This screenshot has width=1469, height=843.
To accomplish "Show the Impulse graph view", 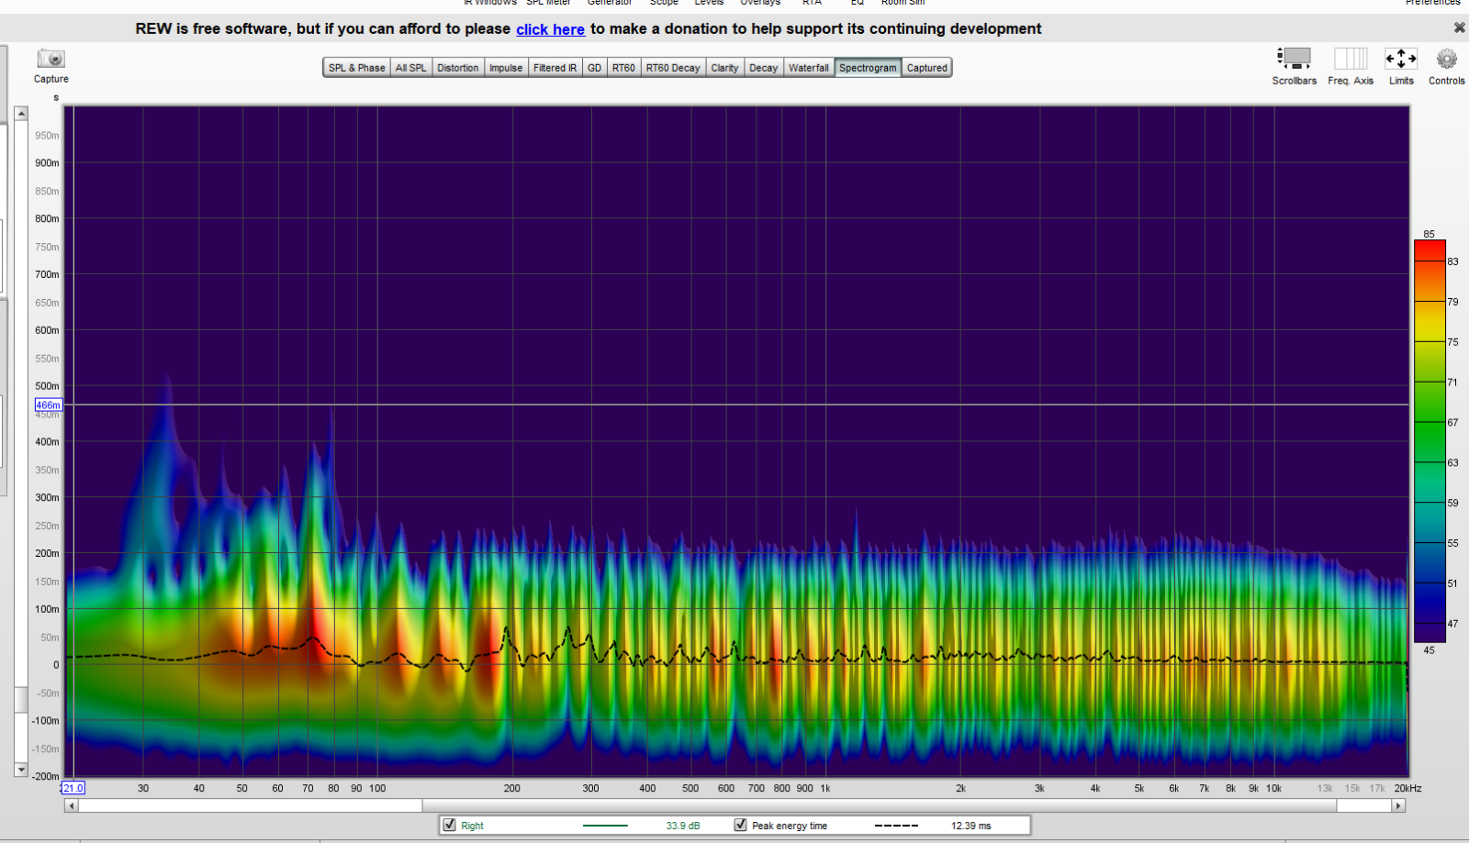I will click(x=505, y=68).
